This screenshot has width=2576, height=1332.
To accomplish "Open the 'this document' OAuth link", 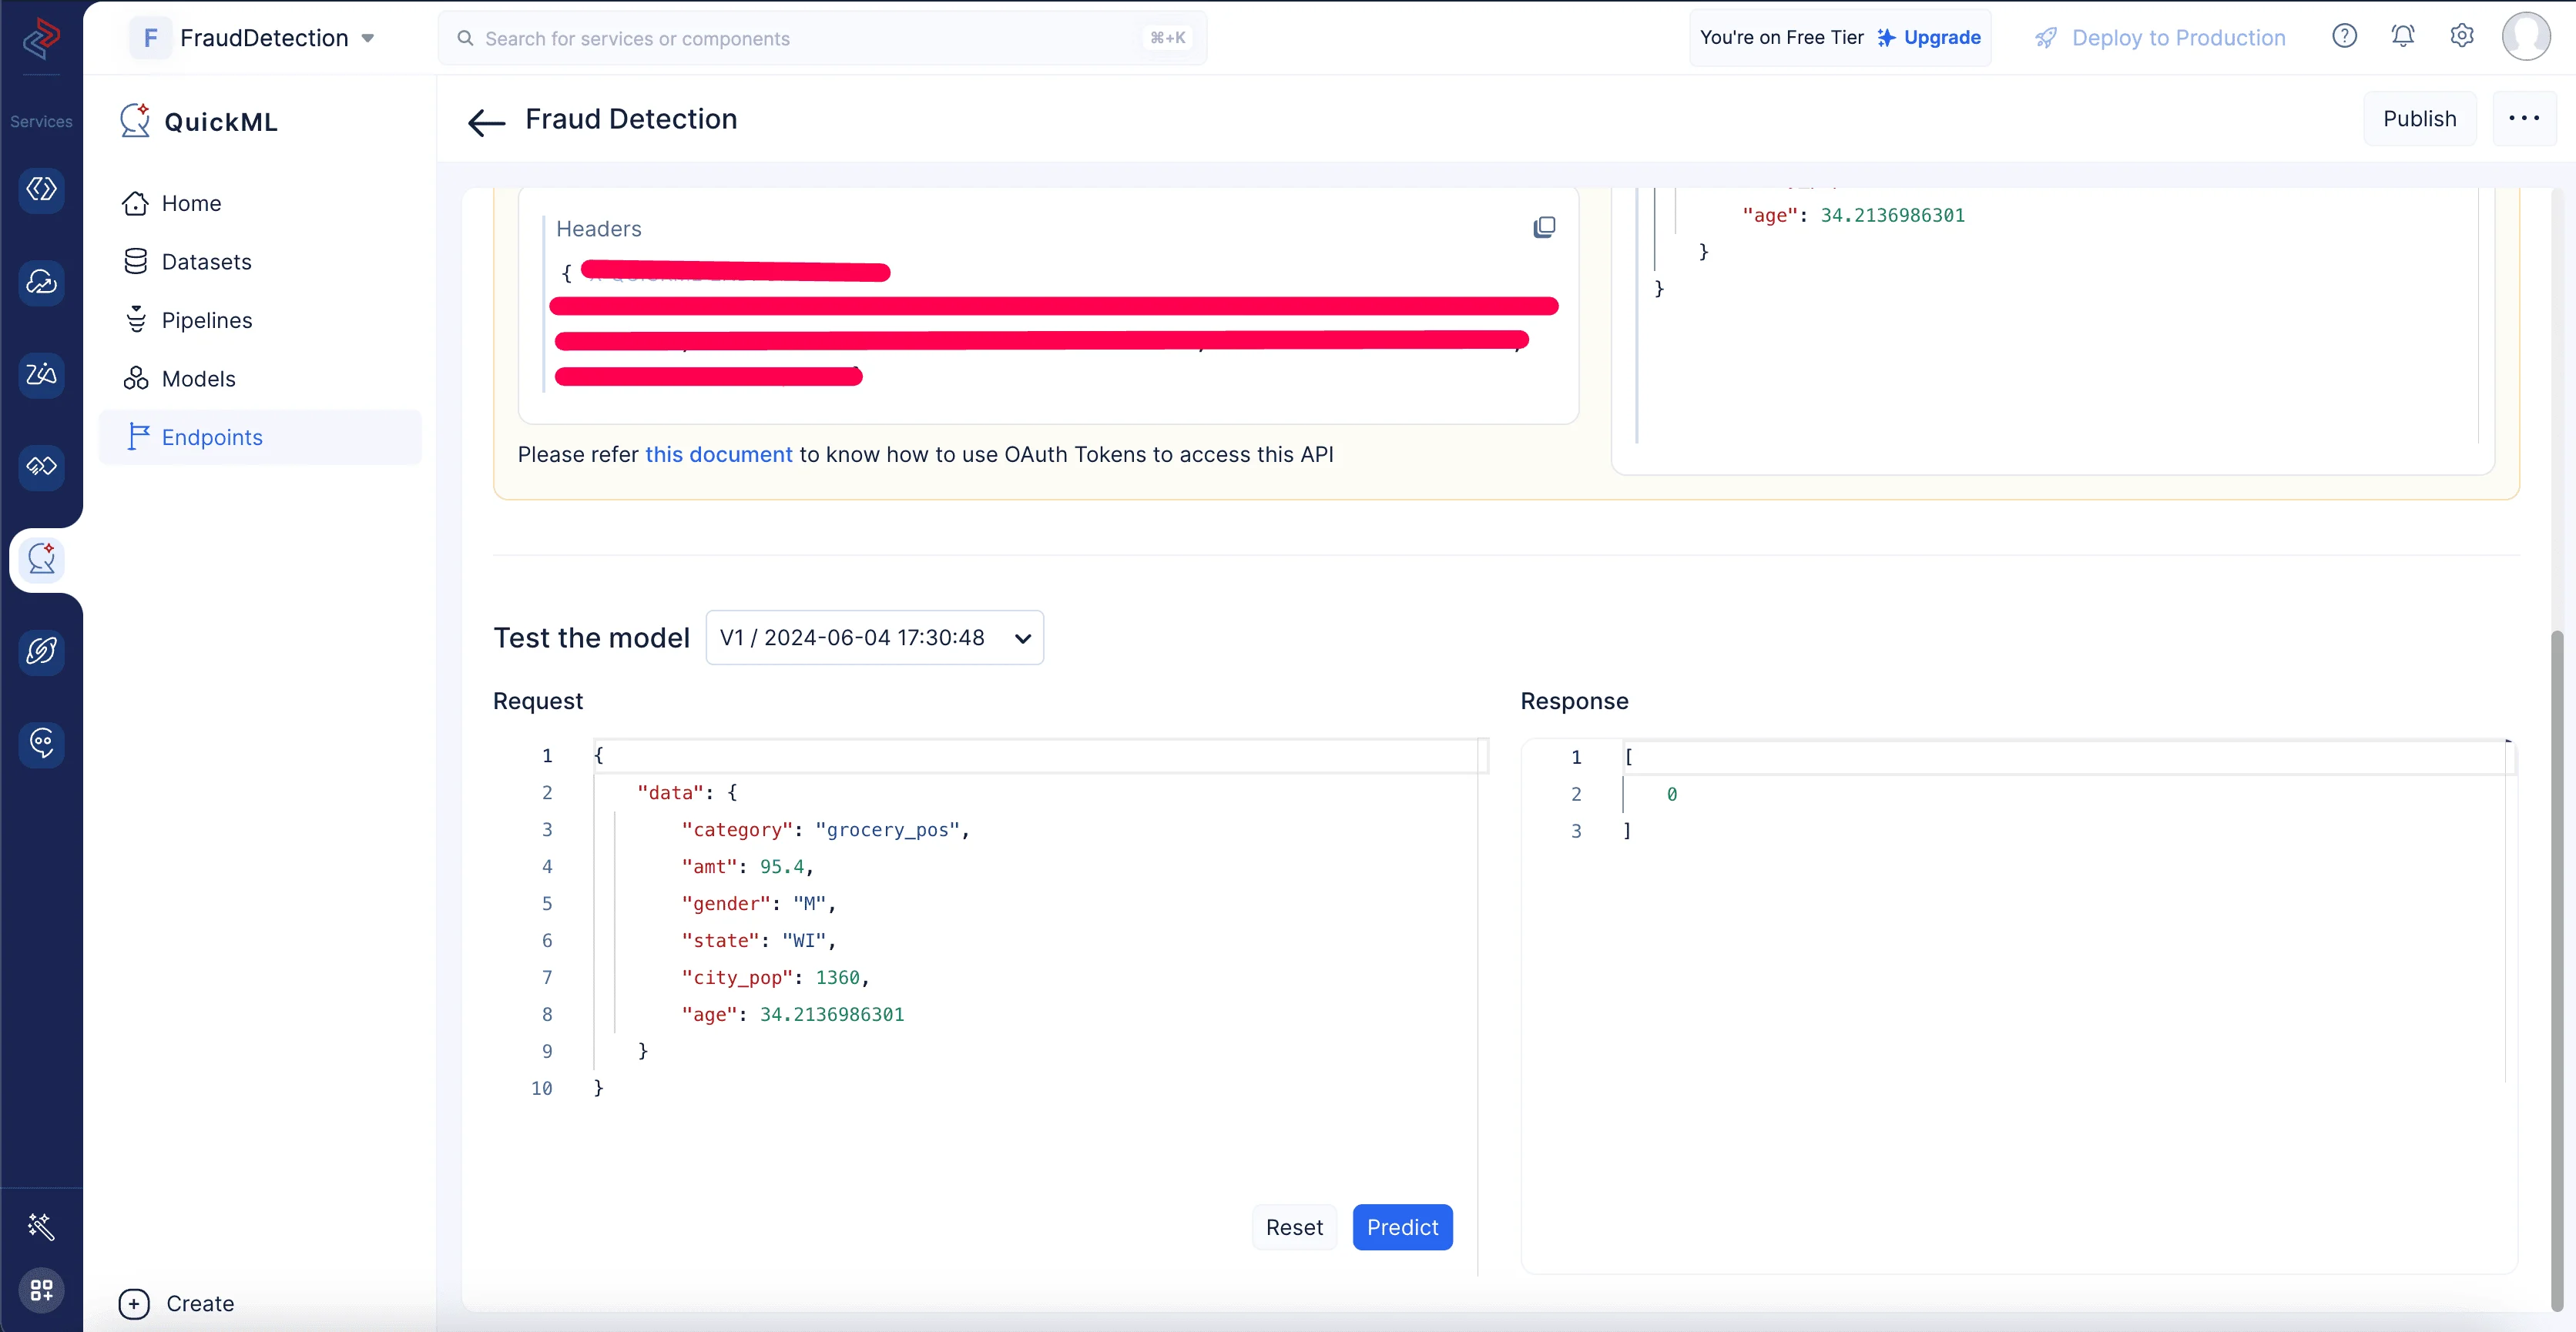I will coord(718,455).
